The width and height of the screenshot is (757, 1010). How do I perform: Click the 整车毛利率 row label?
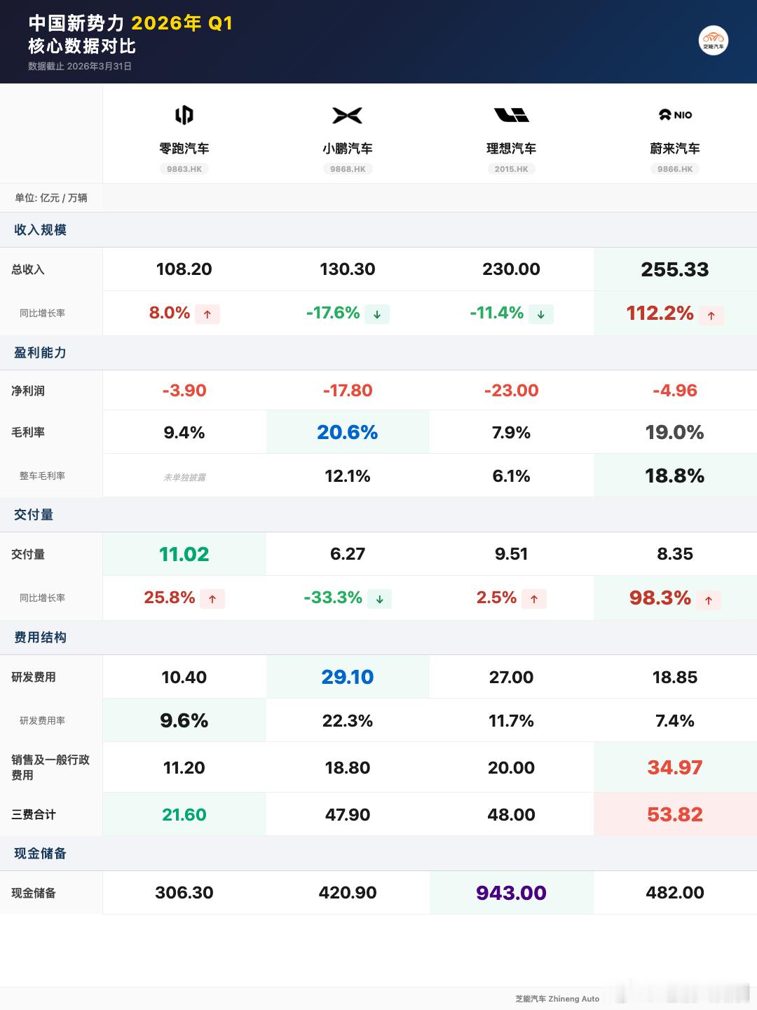click(x=42, y=476)
